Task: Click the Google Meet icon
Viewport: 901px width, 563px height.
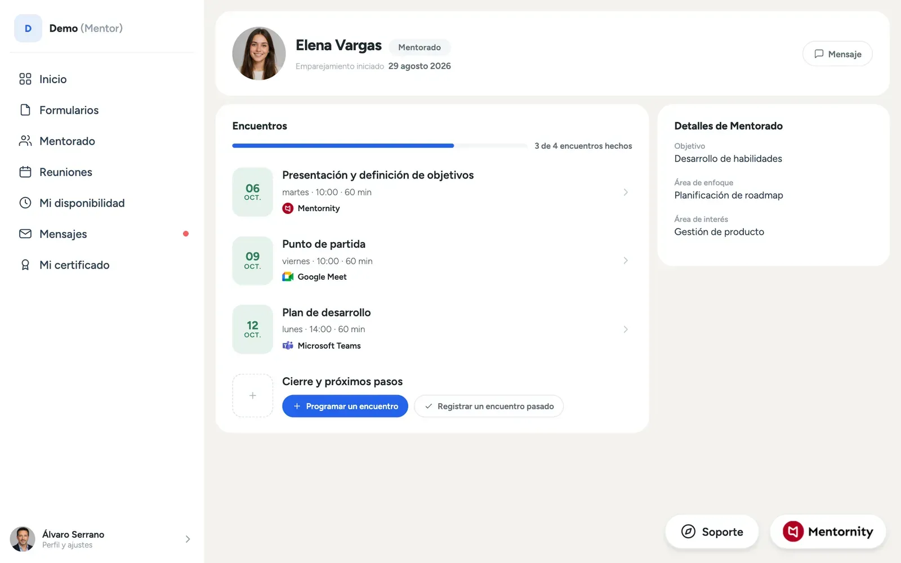Action: coord(288,277)
